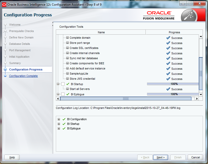Screen dimensions: 208x164
Task: Click the Success checkmark for Store JMS credential
Action: pos(168,79)
